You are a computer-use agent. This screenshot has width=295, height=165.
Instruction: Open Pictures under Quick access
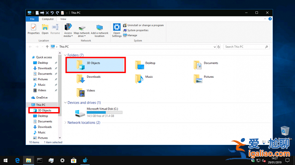(40, 79)
